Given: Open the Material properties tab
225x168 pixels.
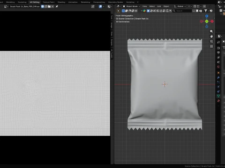Looking at the screenshot, I should point(218,101).
